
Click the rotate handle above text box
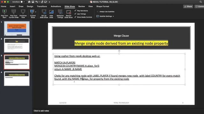click(x=119, y=51)
